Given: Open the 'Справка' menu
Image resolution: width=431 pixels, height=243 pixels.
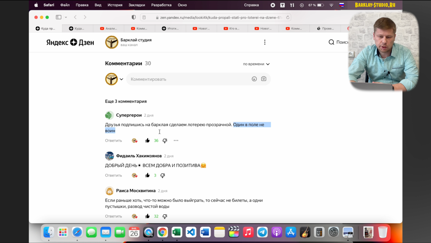Looking at the screenshot, I should click(251, 5).
